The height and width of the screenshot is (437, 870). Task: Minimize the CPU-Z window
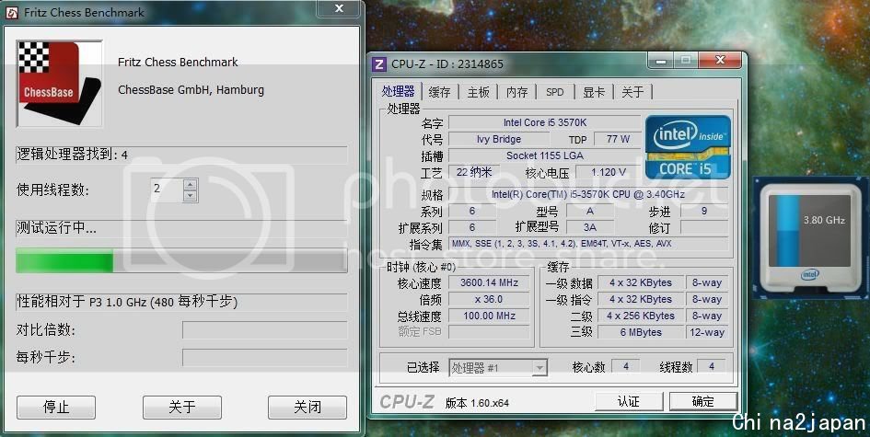click(661, 60)
